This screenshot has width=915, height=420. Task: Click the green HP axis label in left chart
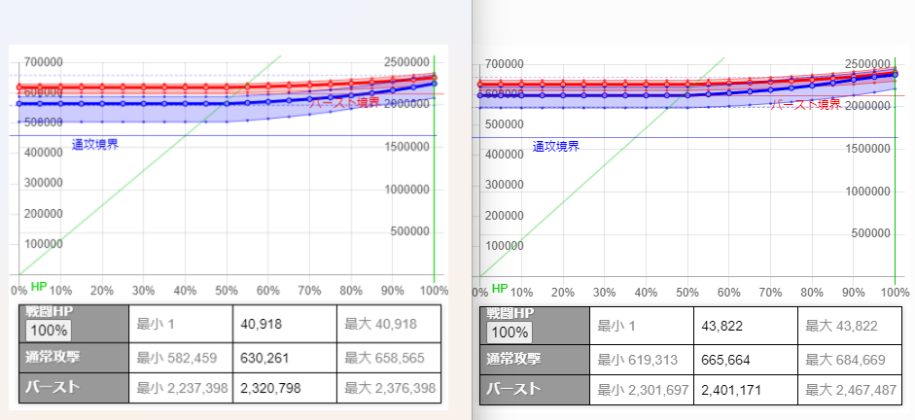pyautogui.click(x=38, y=287)
